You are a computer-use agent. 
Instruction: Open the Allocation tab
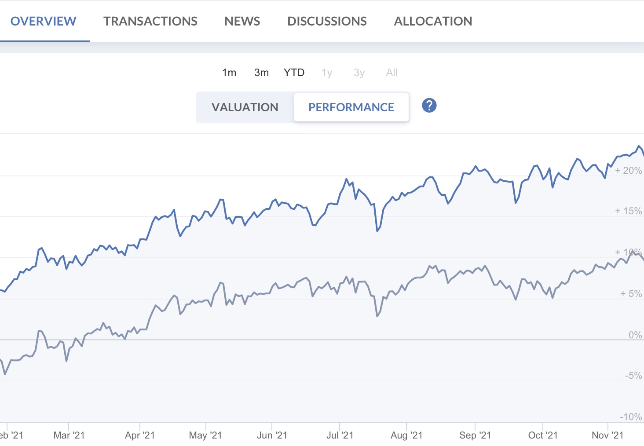tap(433, 21)
